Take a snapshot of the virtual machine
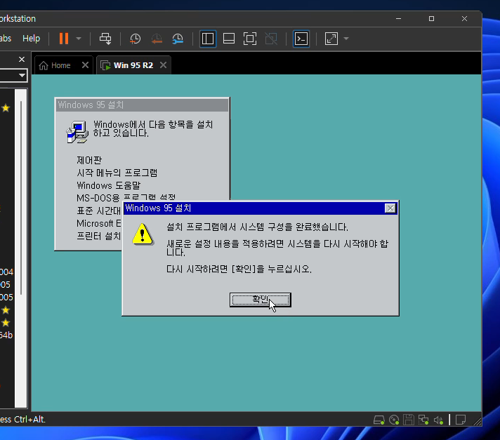Viewport: 500px width, 440px height. click(x=136, y=39)
